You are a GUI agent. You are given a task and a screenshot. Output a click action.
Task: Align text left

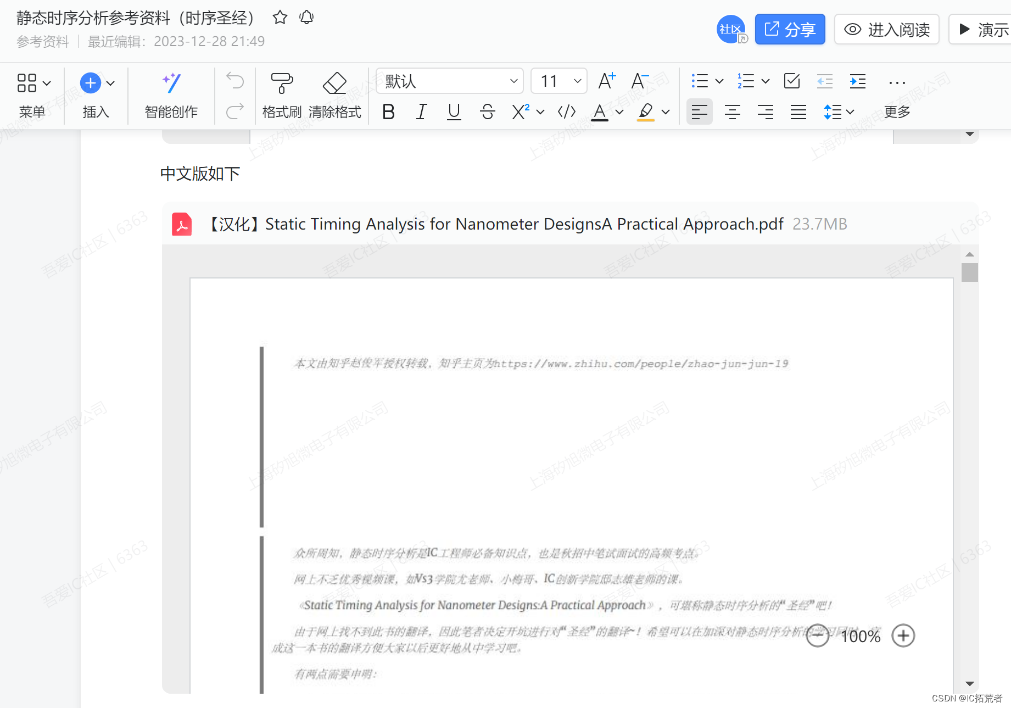click(x=700, y=112)
